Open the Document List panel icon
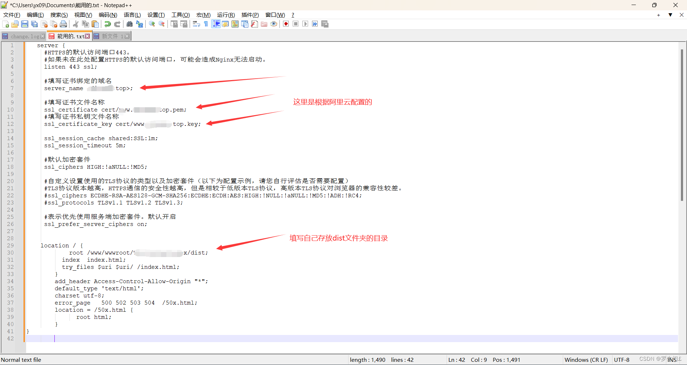Screen dimensions: 687x365 pos(245,24)
